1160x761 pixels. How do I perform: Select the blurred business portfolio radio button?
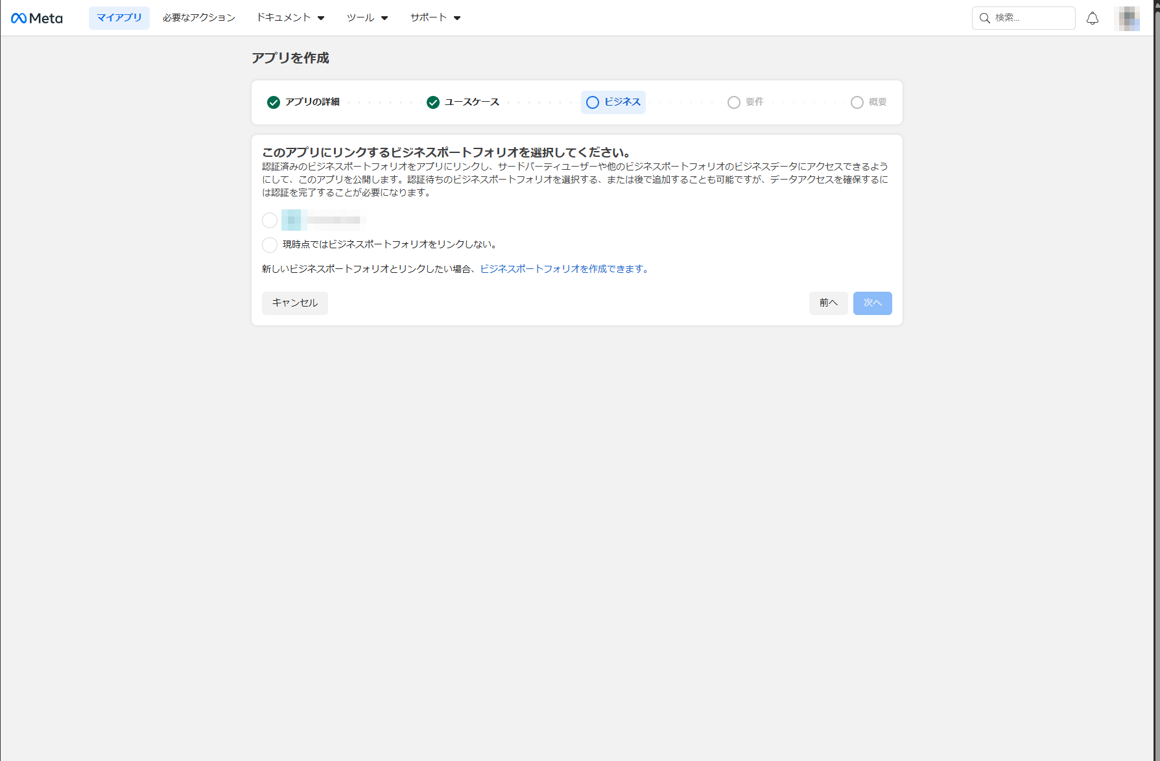(270, 220)
